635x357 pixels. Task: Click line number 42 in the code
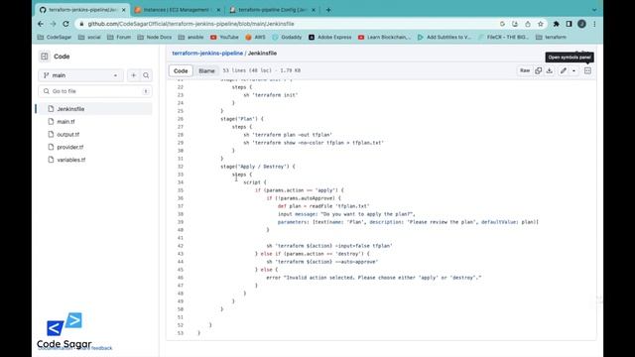pos(181,246)
